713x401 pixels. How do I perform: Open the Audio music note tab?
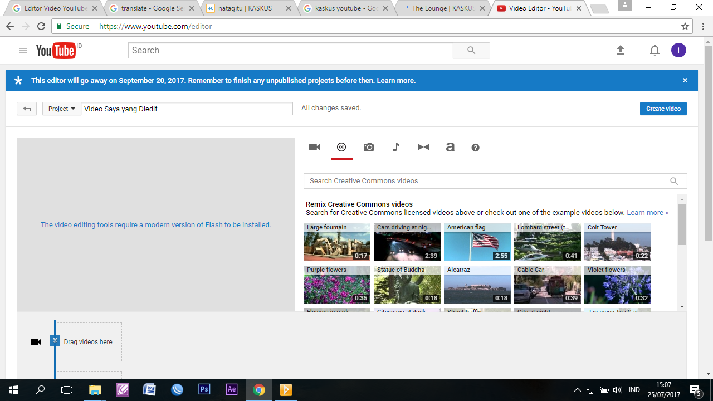click(x=396, y=147)
